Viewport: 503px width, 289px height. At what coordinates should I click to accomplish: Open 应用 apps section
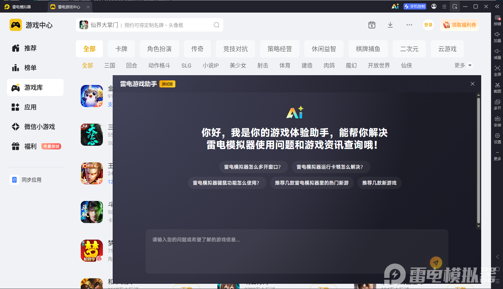click(x=35, y=107)
